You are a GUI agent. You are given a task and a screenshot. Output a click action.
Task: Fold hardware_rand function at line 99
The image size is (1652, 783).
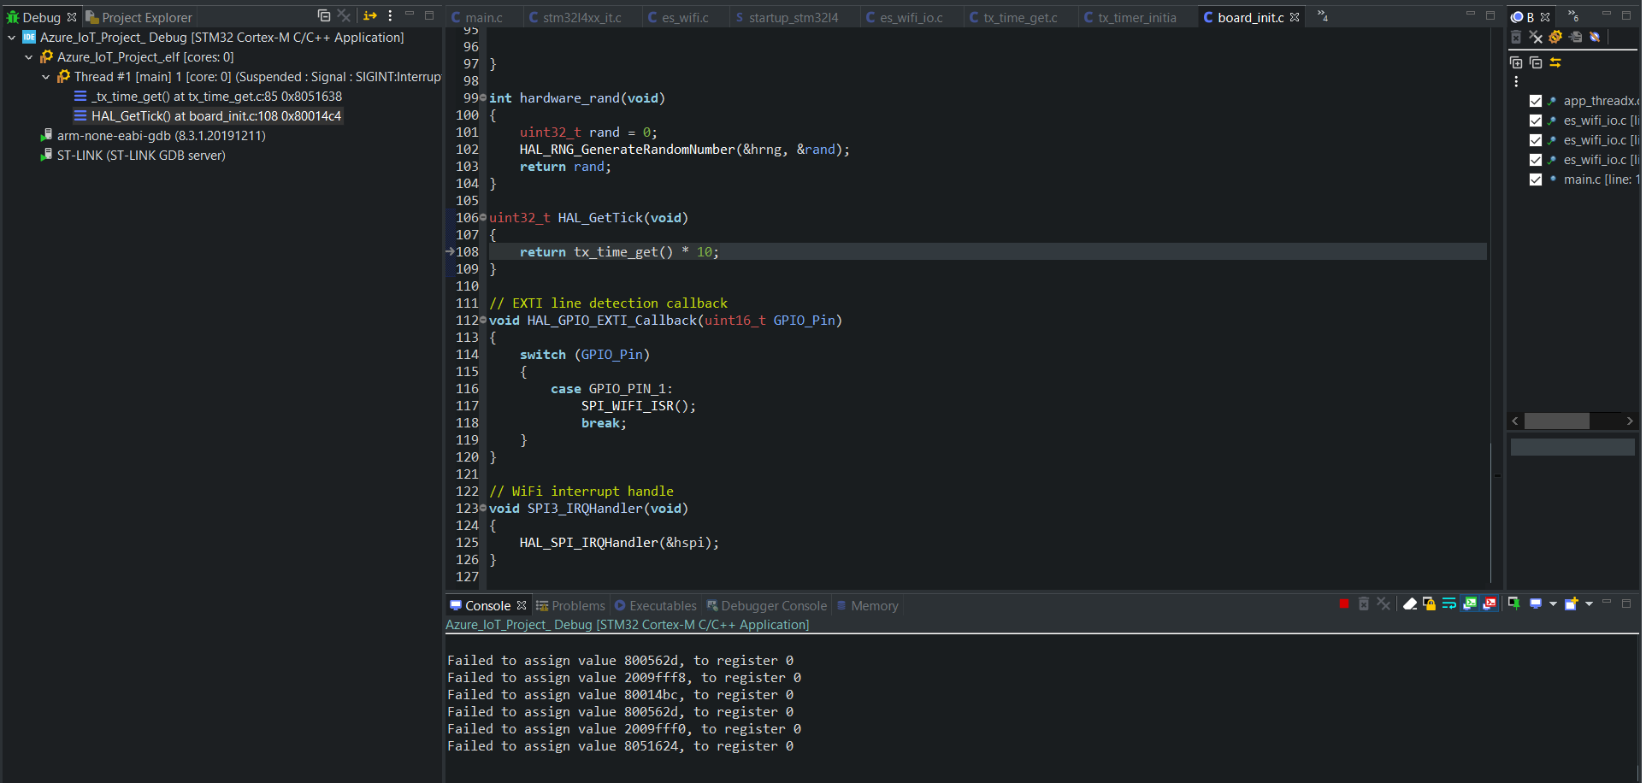(x=483, y=97)
